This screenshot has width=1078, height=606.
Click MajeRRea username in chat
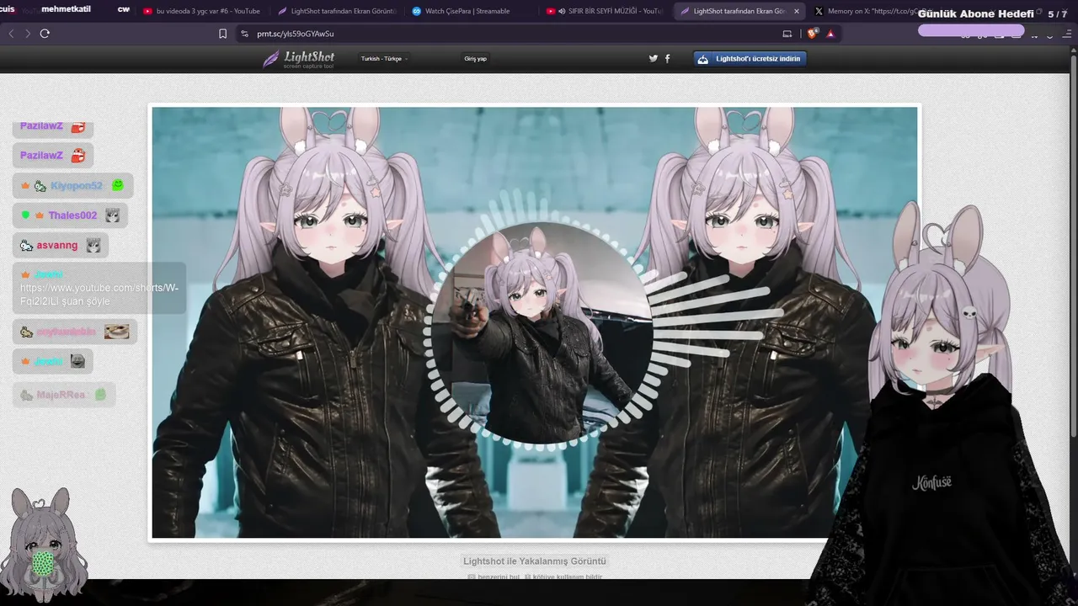[61, 395]
